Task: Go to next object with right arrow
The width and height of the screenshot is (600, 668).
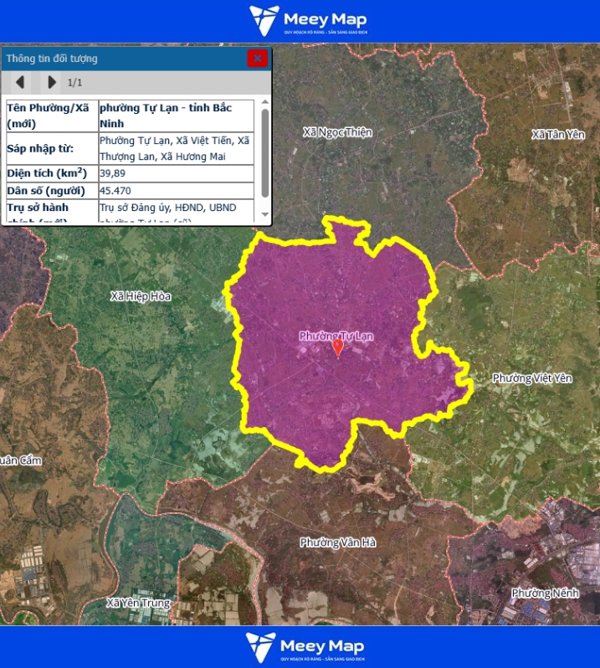Action: (x=52, y=82)
